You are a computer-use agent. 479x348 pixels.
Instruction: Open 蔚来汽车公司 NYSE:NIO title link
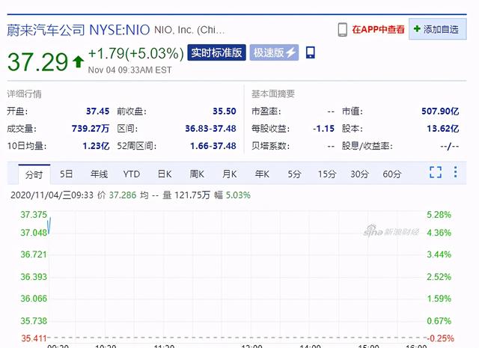click(78, 30)
